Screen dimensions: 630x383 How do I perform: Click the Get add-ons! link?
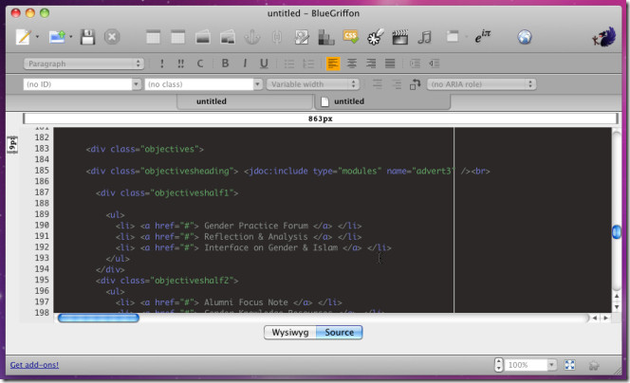(x=34, y=365)
